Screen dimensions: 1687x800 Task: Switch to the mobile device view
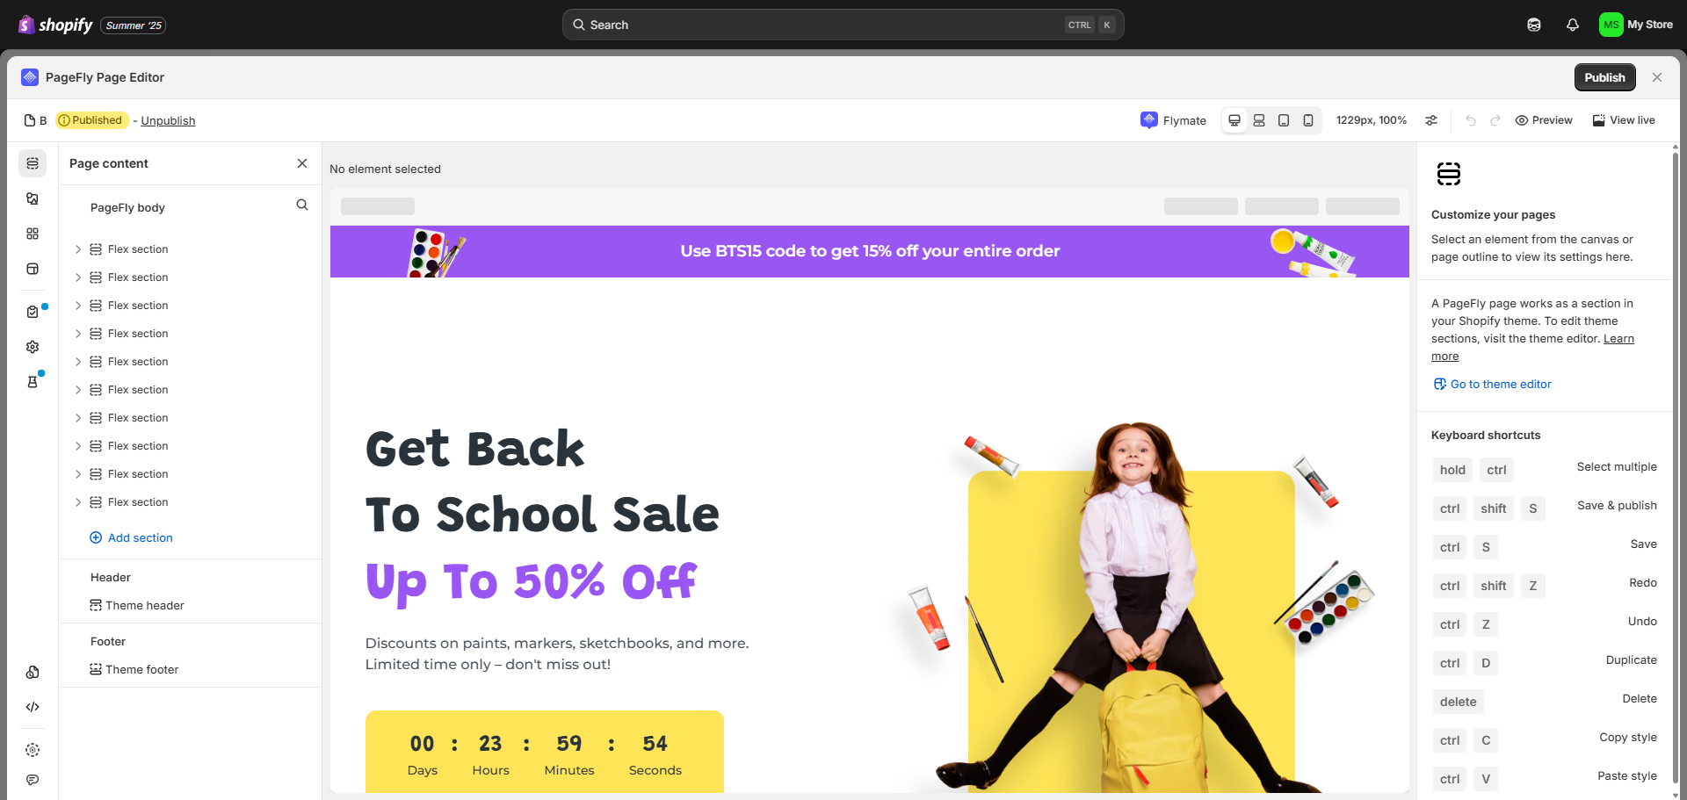coord(1308,120)
